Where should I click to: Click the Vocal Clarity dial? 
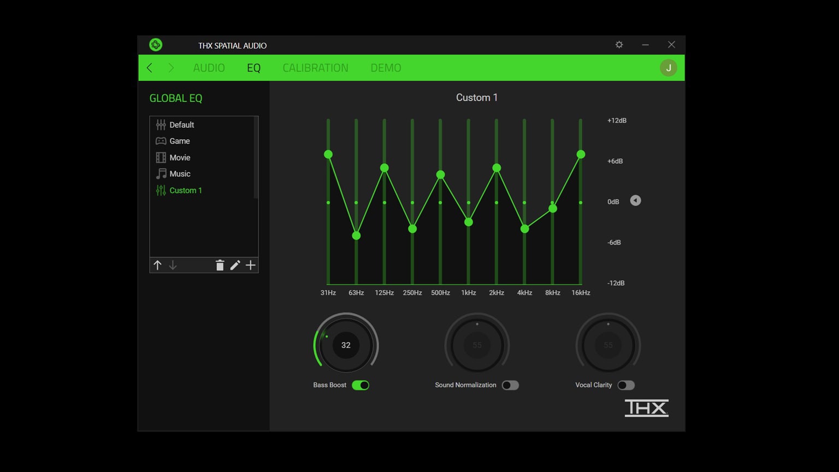pos(608,345)
